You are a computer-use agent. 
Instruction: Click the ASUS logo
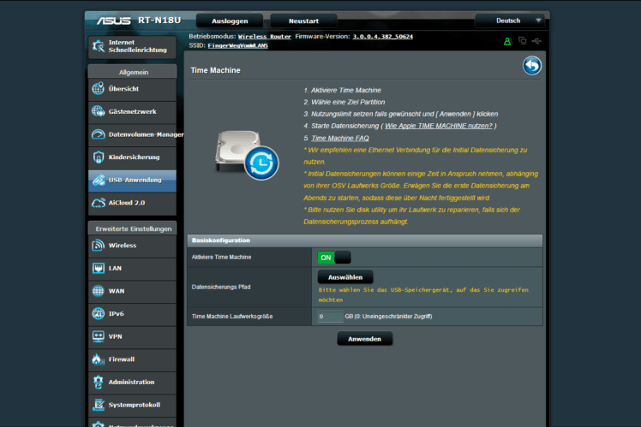[x=113, y=21]
